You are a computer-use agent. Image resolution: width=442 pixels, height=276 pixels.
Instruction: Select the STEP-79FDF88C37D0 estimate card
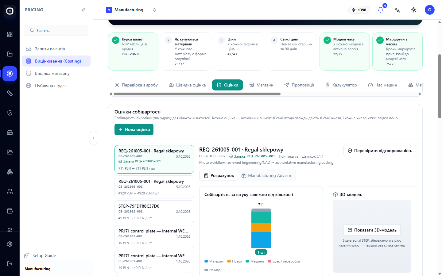click(154, 212)
